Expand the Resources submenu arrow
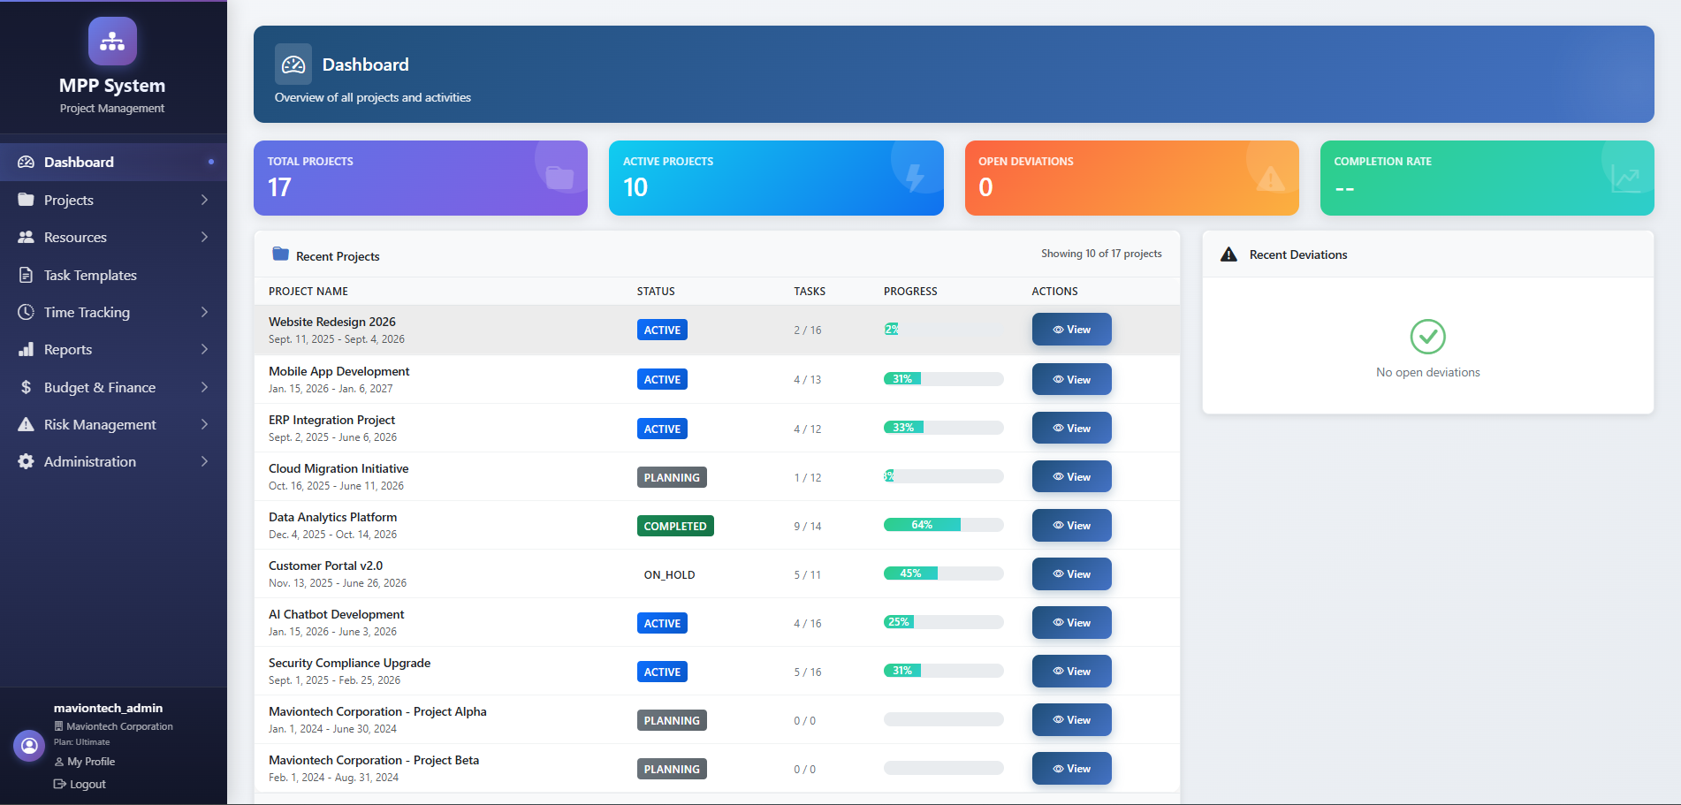Screen dimensions: 1681x805 pos(204,237)
